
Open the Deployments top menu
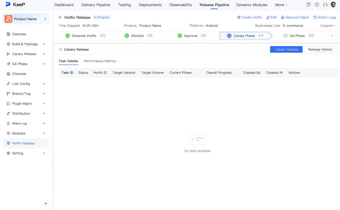(x=150, y=5)
